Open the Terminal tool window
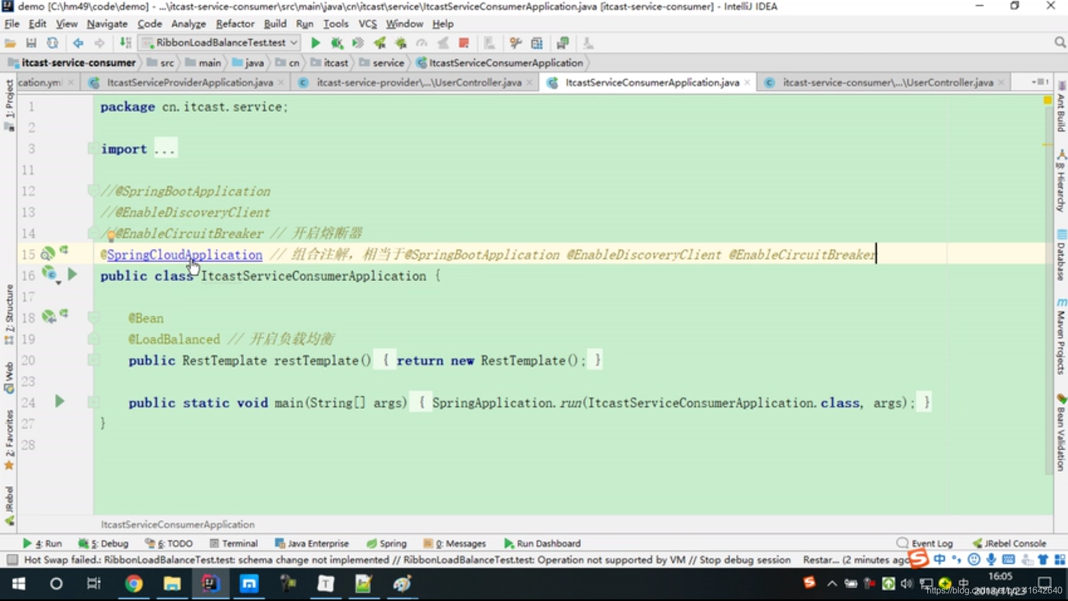Screen dimensions: 1068x601 tap(234, 543)
